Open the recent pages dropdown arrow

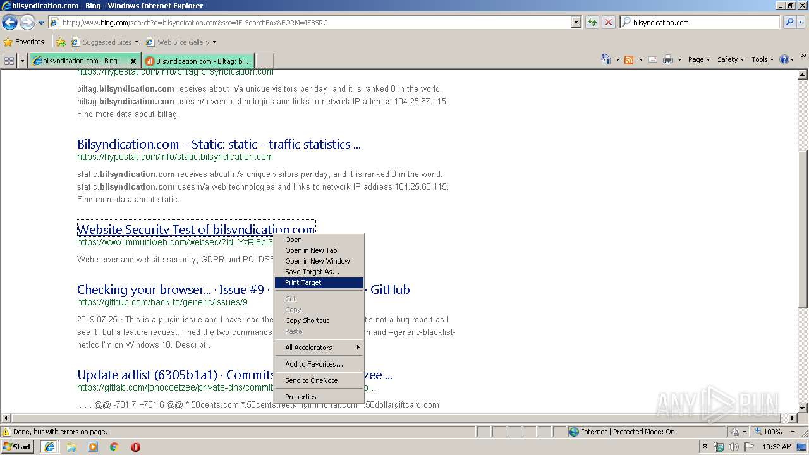click(41, 23)
